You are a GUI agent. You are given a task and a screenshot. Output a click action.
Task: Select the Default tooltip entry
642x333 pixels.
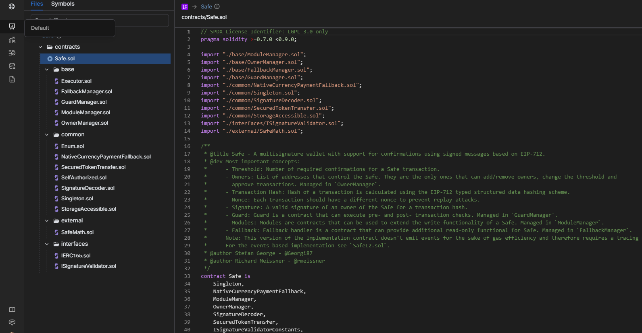pos(70,28)
